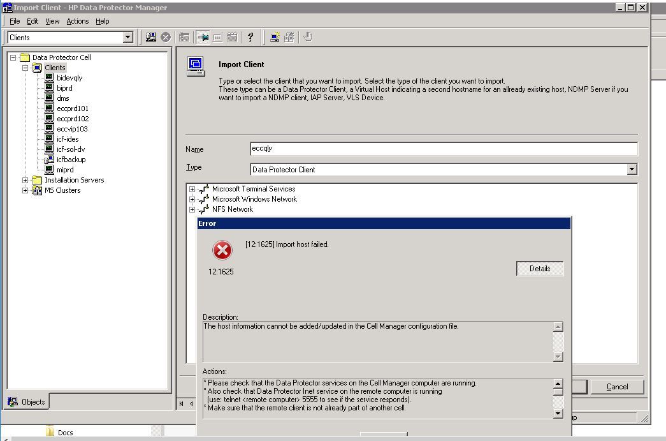
Task: Click the grey window icon beside the pushpin
Action: pos(184,38)
